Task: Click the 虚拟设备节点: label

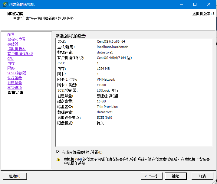Action: [69, 118]
